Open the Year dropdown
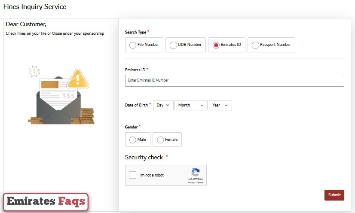The height and width of the screenshot is (213, 355). (220, 105)
